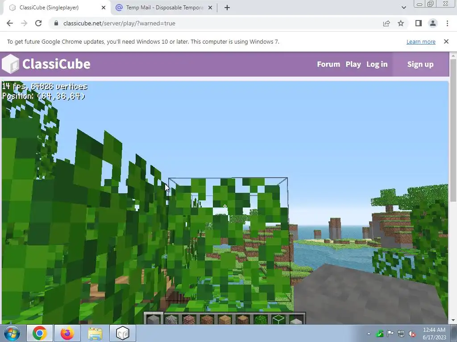The height and width of the screenshot is (342, 457).
Task: Click the Sign up button
Action: 420,64
